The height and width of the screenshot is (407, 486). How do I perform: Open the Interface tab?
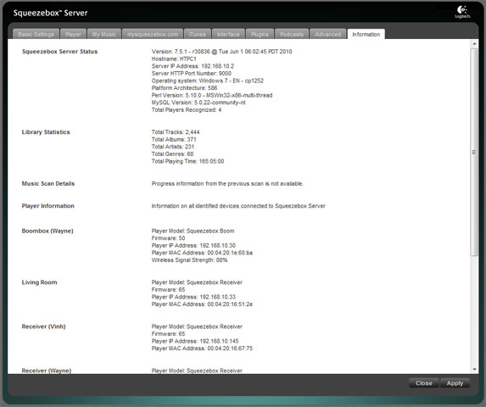click(228, 34)
